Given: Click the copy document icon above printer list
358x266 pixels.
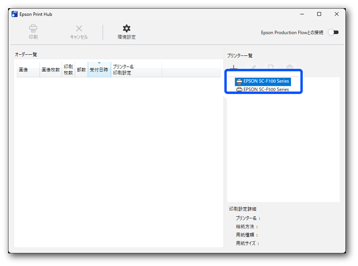Looking at the screenshot, I should (x=271, y=68).
